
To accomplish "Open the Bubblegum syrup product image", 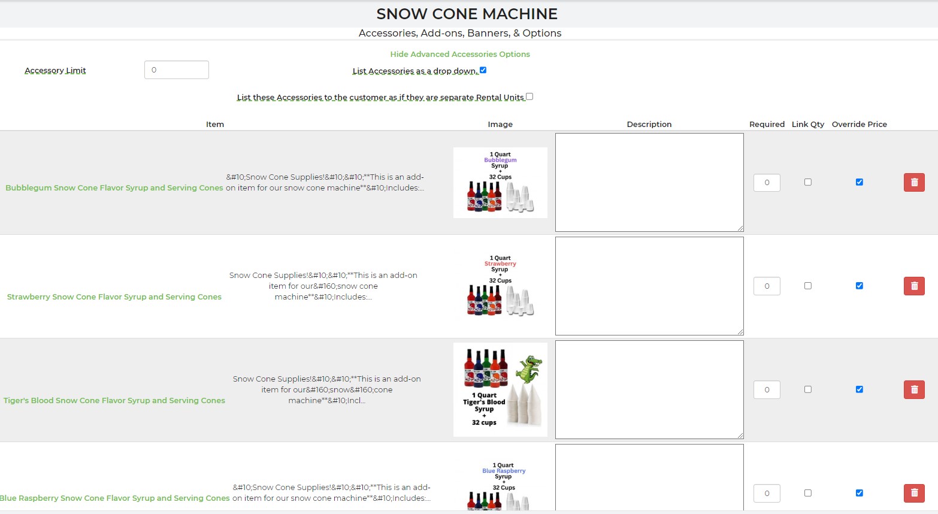I will click(x=500, y=183).
